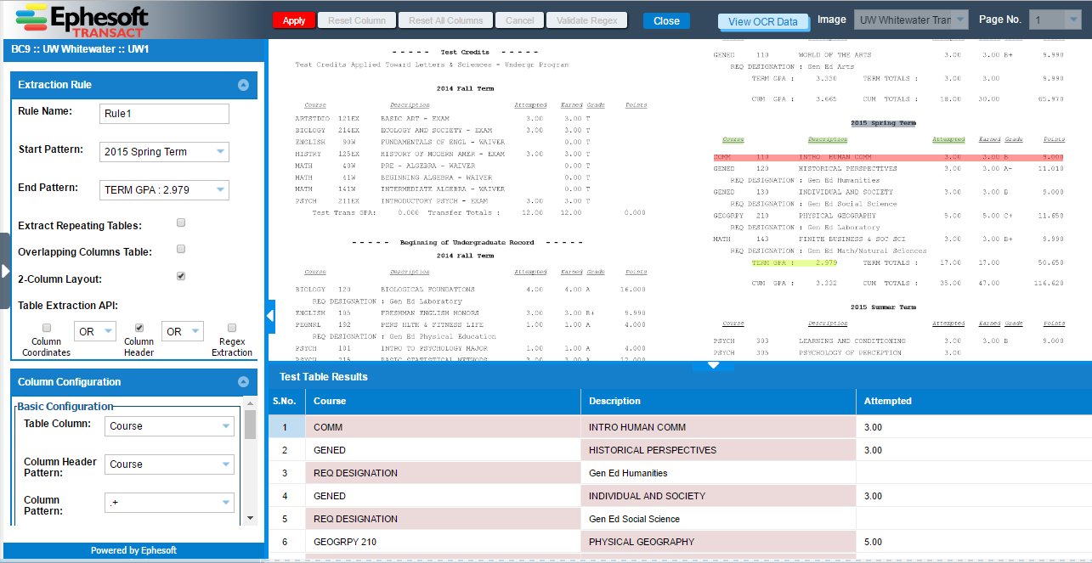Select the Gen Ed Humanities cell
This screenshot has width=1092, height=563.
click(x=718, y=473)
